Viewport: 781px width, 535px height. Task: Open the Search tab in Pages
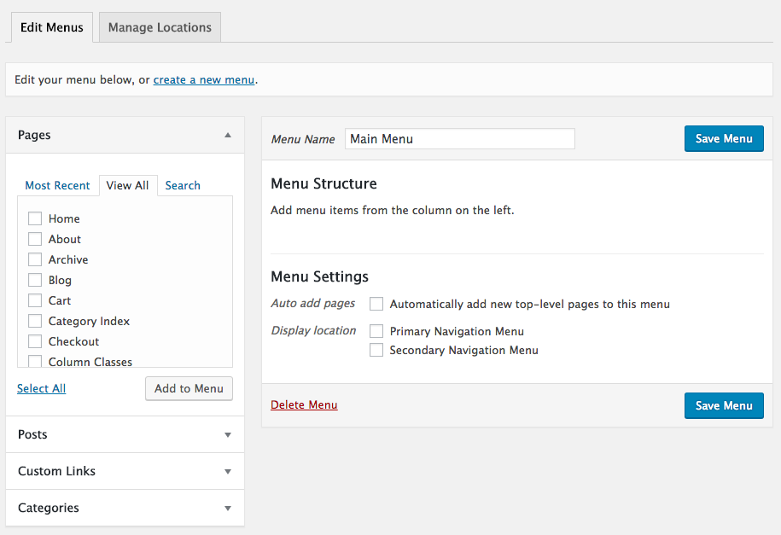pyautogui.click(x=182, y=185)
